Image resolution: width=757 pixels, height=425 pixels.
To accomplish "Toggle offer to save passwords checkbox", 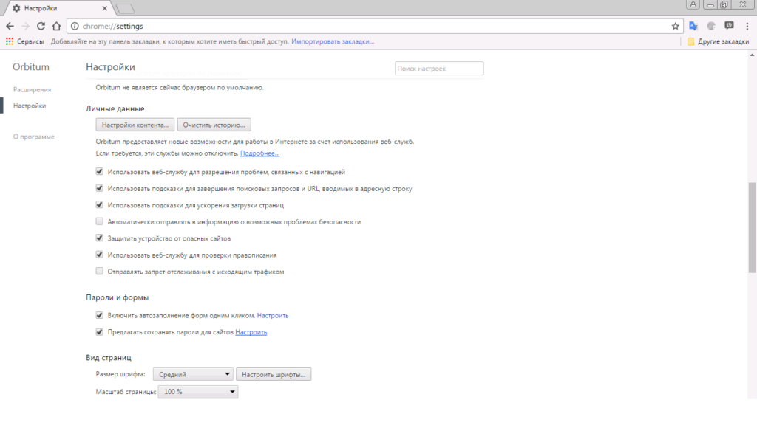I will click(x=100, y=332).
